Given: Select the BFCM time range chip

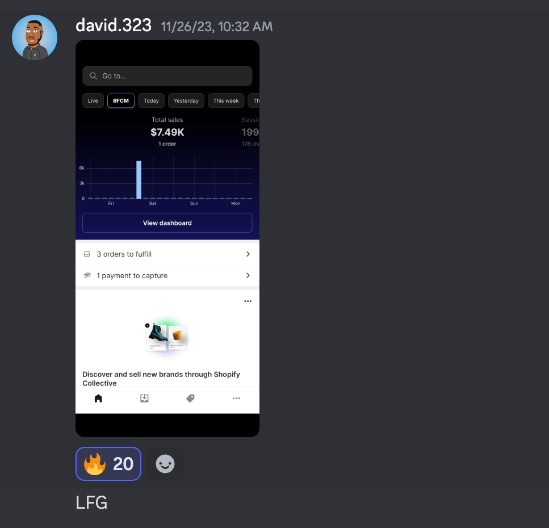Looking at the screenshot, I should click(121, 101).
